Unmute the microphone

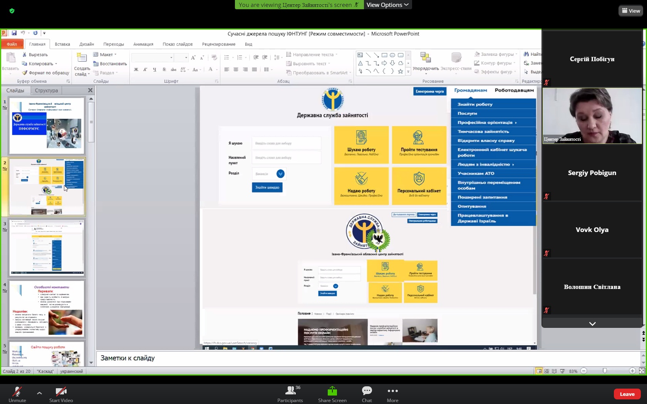pos(17,391)
